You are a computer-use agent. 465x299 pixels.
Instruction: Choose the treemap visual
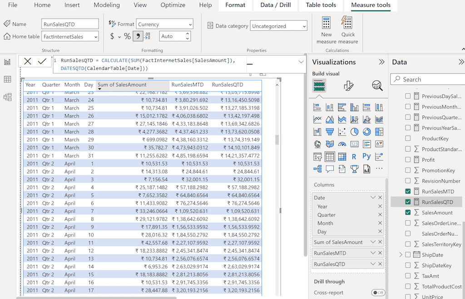pyautogui.click(x=379, y=131)
